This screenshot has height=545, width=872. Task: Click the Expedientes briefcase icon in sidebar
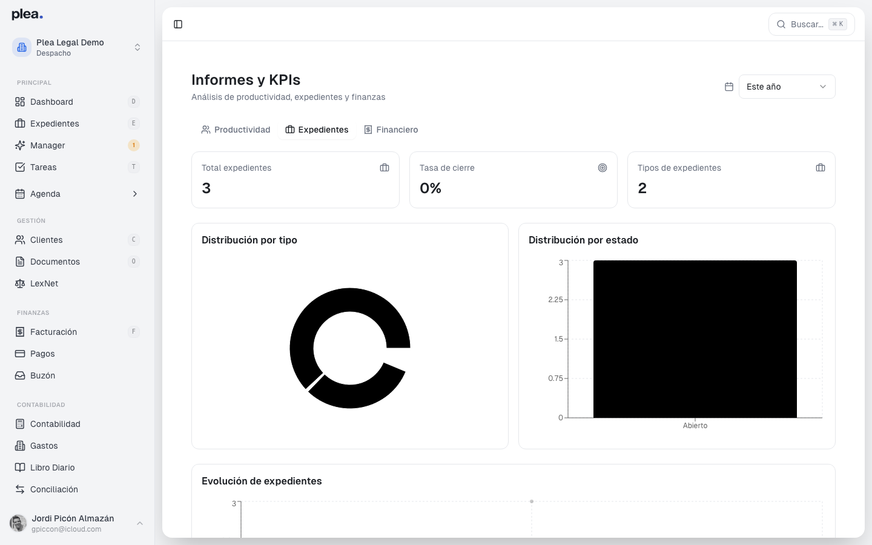20,124
